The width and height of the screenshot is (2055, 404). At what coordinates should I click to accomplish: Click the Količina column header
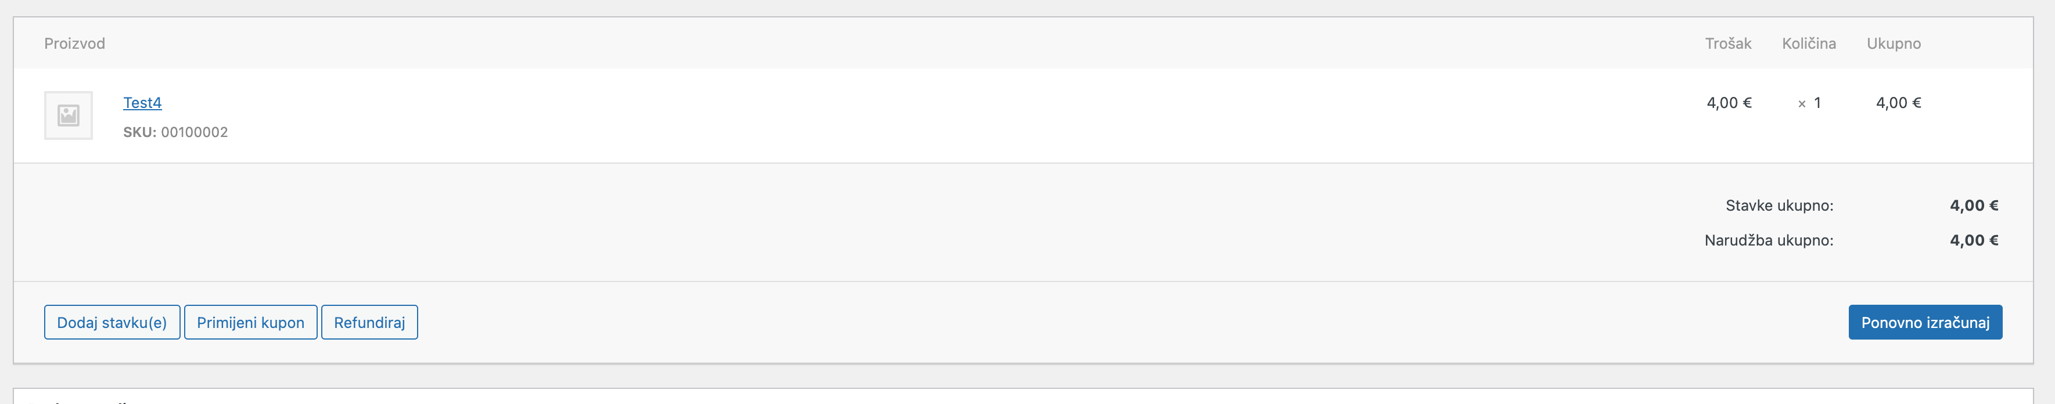point(1809,44)
